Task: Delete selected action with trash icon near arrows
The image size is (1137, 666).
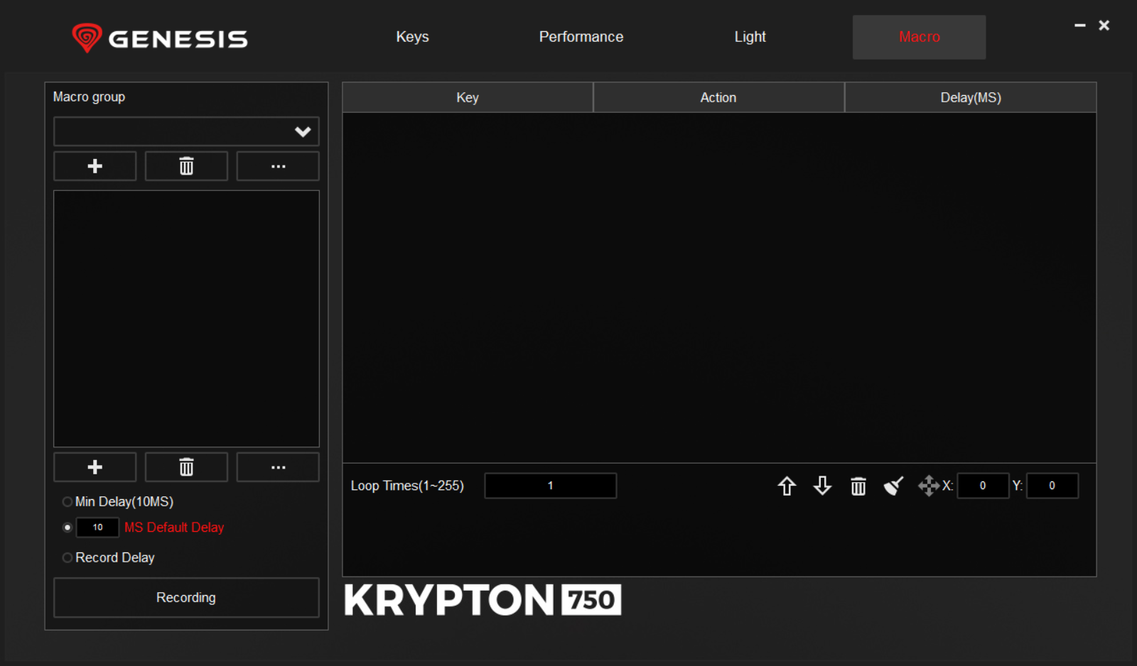Action: coord(858,486)
